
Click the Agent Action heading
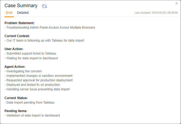click(15, 67)
